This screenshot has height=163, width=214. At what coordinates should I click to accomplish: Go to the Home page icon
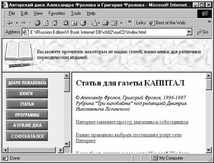[x=55, y=23]
